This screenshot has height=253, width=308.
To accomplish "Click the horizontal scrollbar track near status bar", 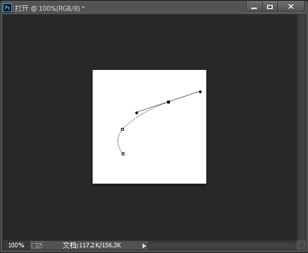I will (222, 246).
